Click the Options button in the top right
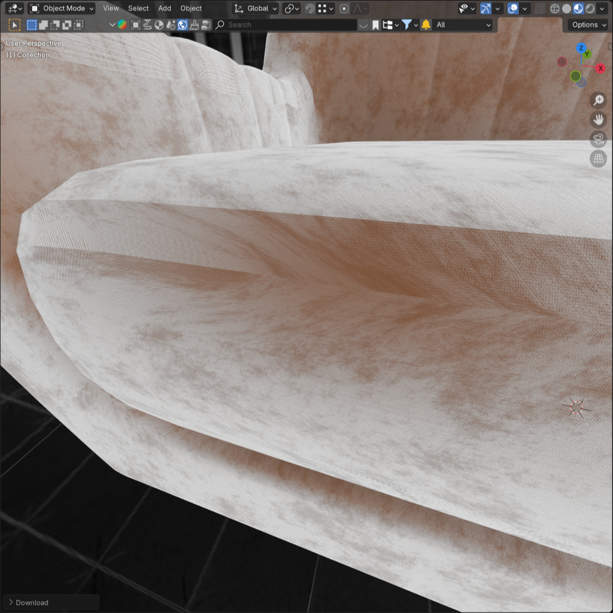613x613 pixels. tap(586, 25)
